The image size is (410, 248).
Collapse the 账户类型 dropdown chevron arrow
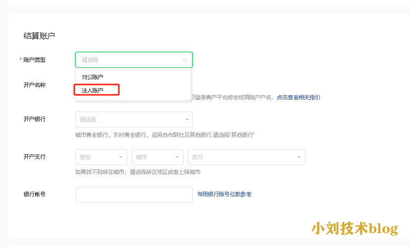pos(185,60)
